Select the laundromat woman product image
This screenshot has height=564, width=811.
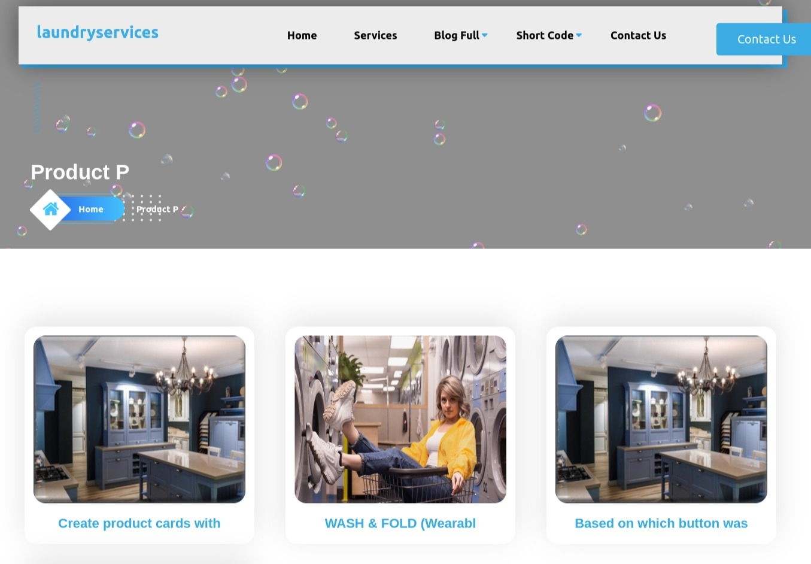[400, 419]
